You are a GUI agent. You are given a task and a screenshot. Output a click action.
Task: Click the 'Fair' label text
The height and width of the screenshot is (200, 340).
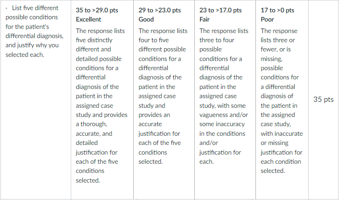coord(204,19)
